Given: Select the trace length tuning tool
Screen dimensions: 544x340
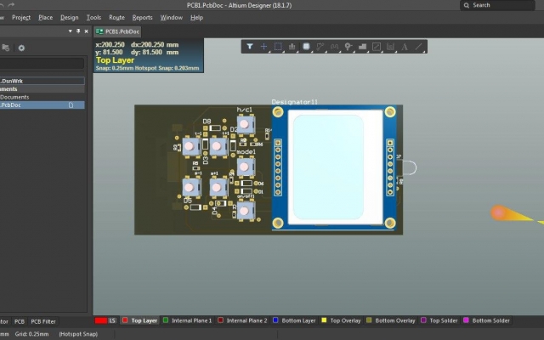Looking at the screenshot, I should pyautogui.click(x=334, y=46).
